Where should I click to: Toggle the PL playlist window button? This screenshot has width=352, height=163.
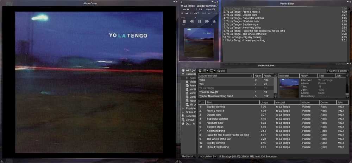[x=182, y=13]
